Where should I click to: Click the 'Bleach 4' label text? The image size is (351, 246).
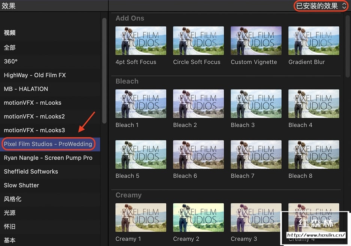tap(300, 125)
